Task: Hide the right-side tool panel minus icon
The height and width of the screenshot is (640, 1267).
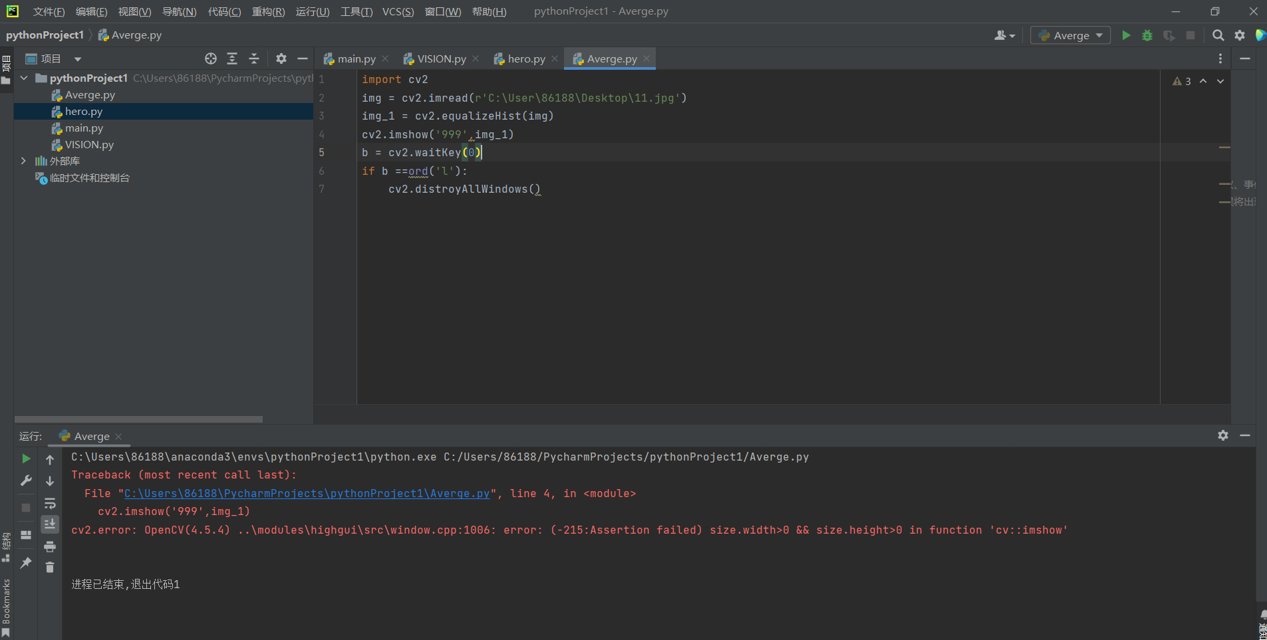Action: point(1245,58)
